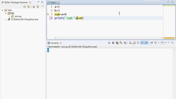The image size is (176, 99).
Task: Maximize the editor area
Action: 172,2
